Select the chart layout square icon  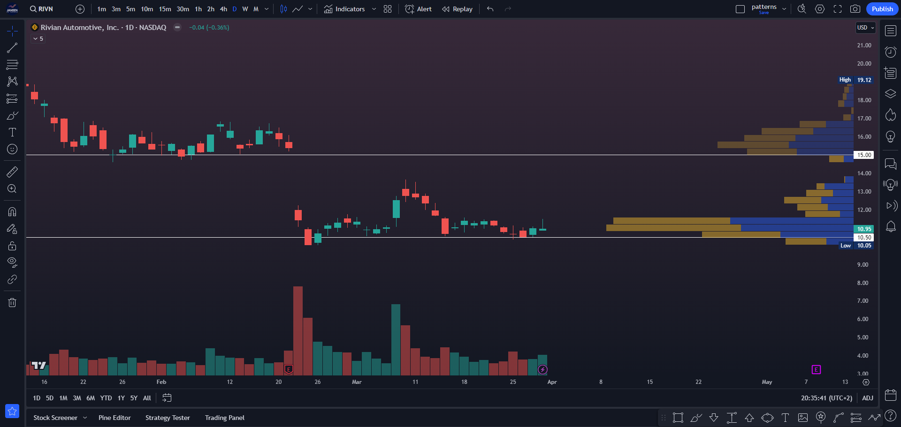pos(740,9)
